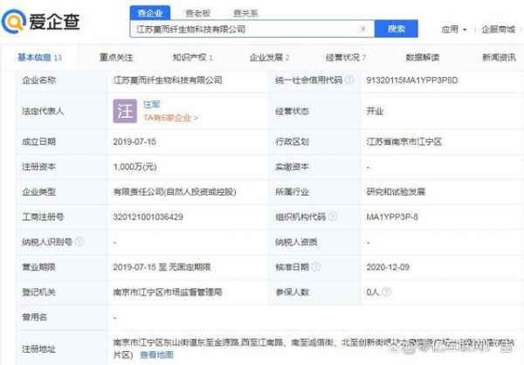Open the 基本信息 tab
524x365 pixels.
point(39,58)
